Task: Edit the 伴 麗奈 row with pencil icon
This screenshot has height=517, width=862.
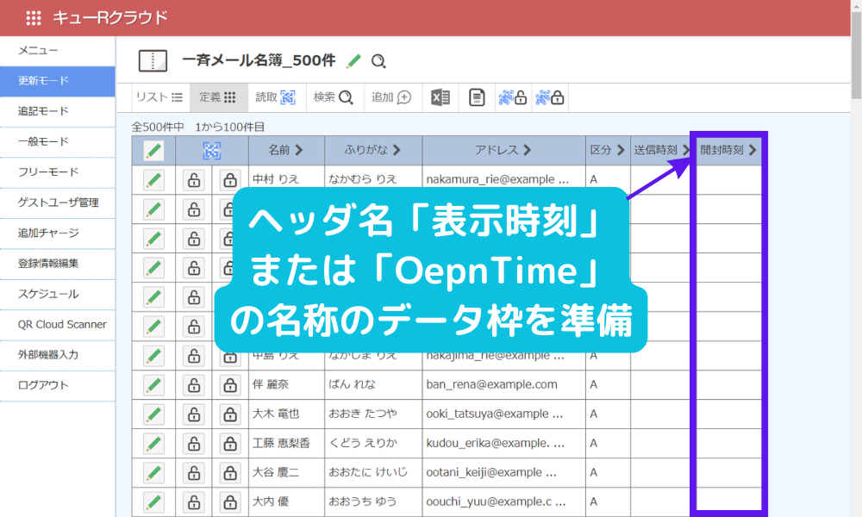Action: pyautogui.click(x=153, y=385)
